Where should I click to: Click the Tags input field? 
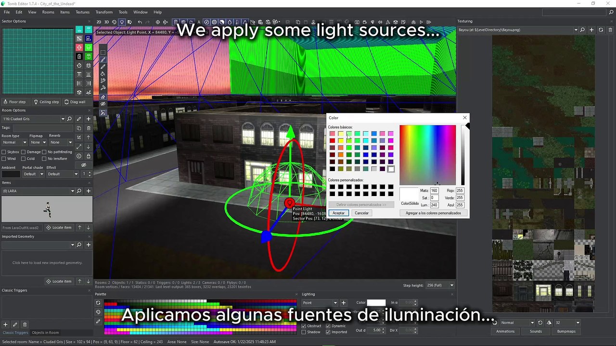[x=43, y=128]
